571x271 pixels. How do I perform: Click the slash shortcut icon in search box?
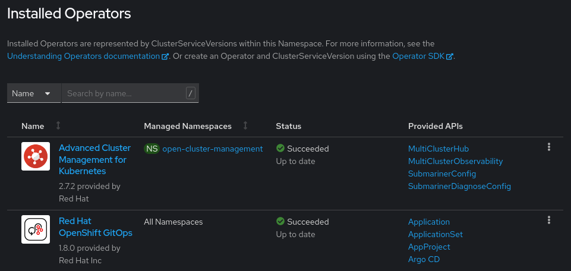[190, 93]
